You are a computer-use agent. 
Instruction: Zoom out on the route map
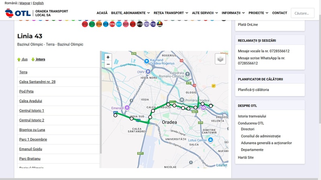pyautogui.click(x=108, y=64)
